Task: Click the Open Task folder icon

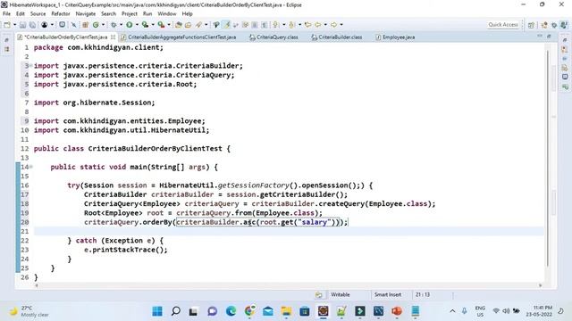Action: coord(189,25)
